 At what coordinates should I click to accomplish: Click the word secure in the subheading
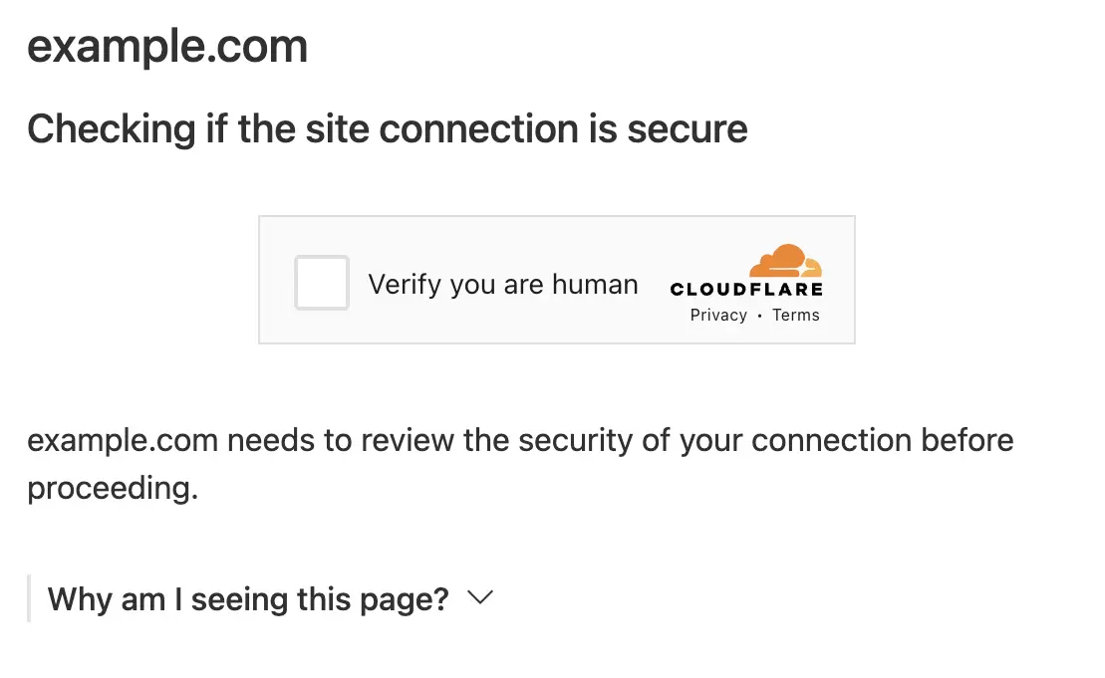[x=688, y=128]
